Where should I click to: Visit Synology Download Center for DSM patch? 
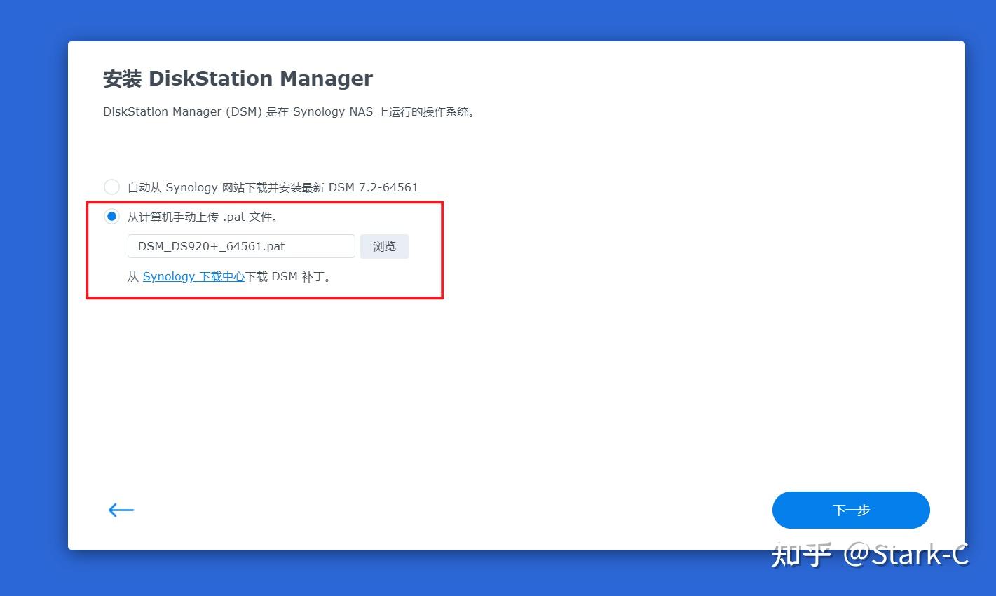[x=193, y=276]
